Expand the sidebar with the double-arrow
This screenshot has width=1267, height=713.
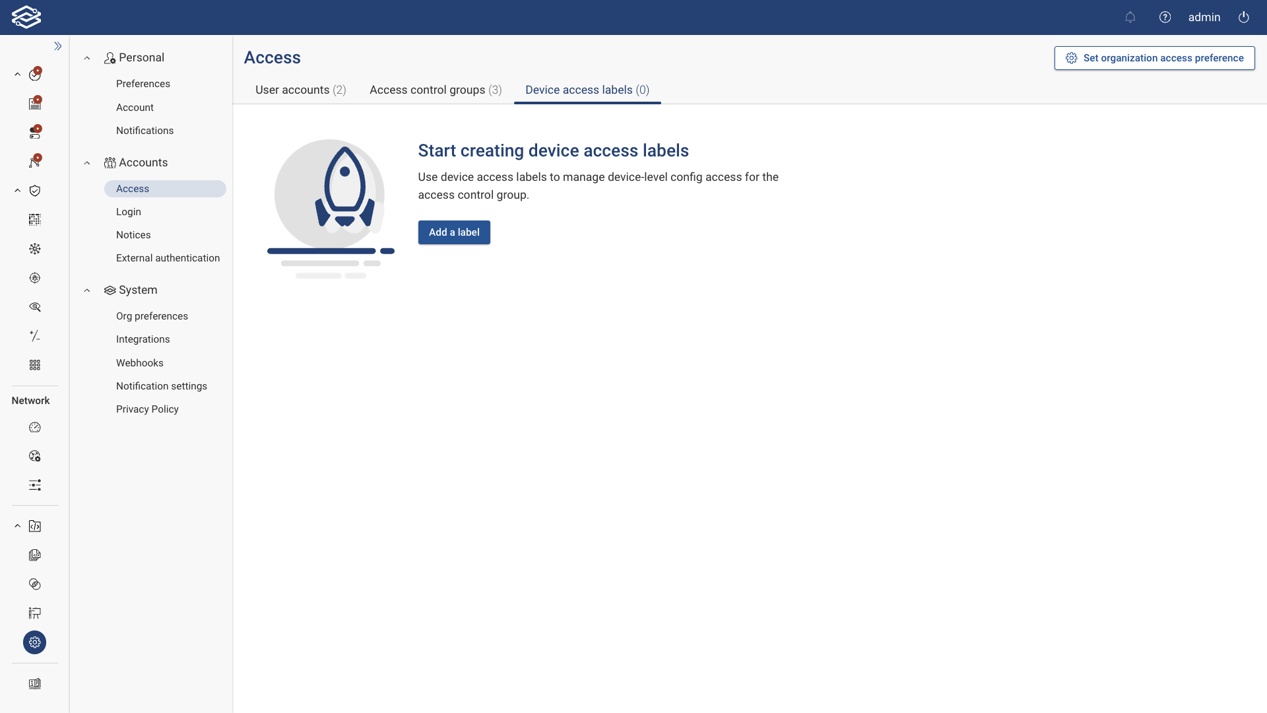(x=57, y=46)
